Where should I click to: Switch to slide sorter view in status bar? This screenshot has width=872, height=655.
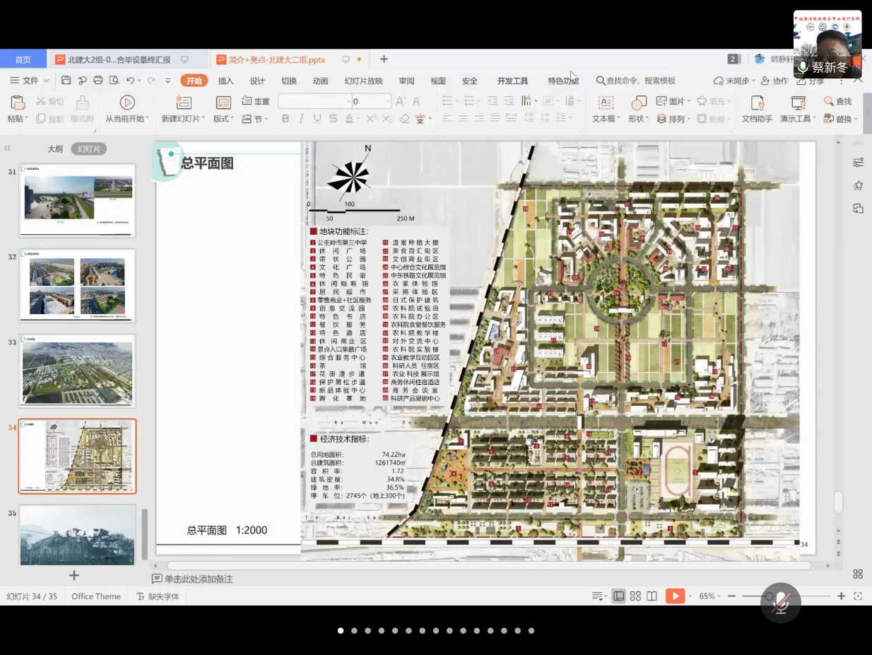(635, 596)
